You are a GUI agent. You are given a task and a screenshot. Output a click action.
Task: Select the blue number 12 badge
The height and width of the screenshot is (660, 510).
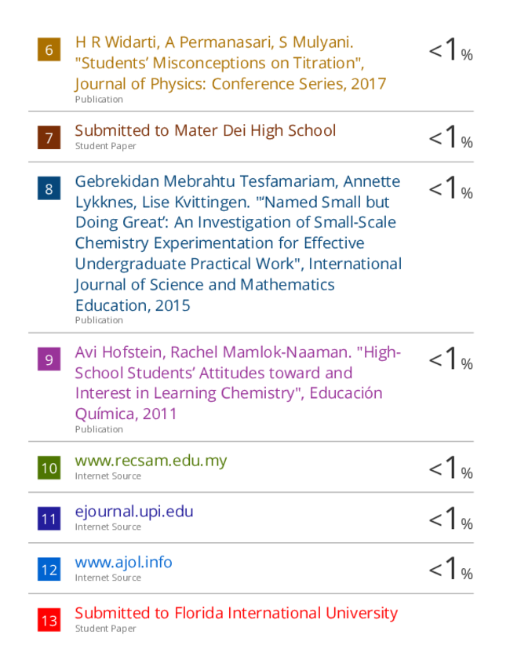[49, 569]
